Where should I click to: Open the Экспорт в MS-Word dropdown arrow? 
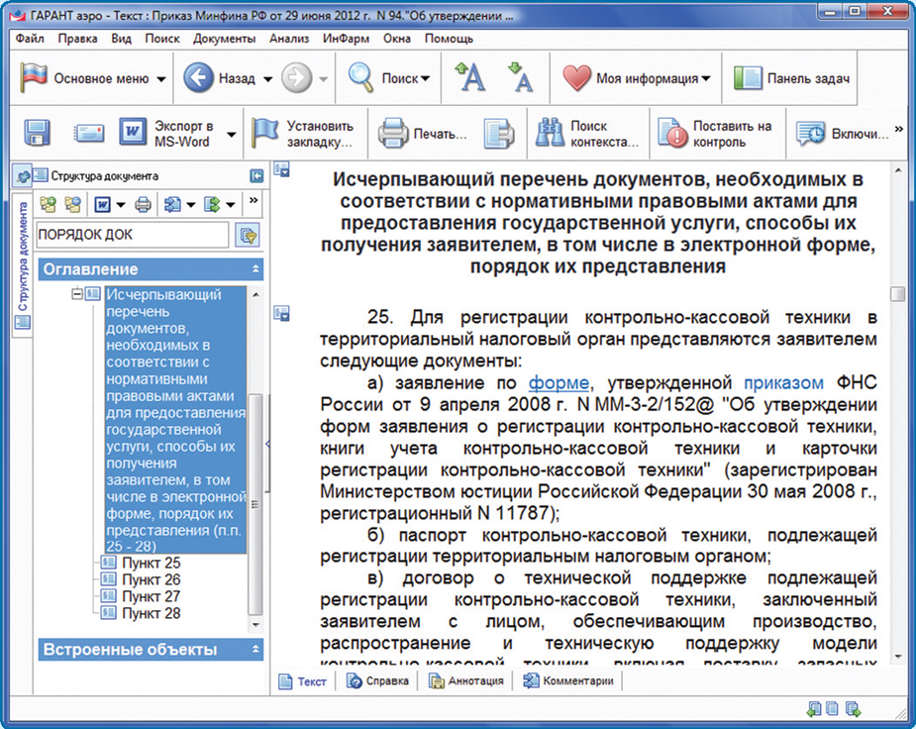click(231, 134)
